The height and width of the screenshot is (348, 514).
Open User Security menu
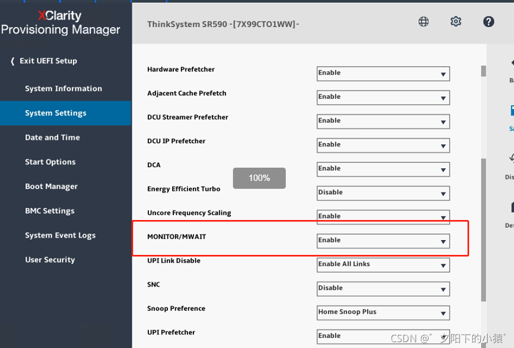tap(50, 260)
